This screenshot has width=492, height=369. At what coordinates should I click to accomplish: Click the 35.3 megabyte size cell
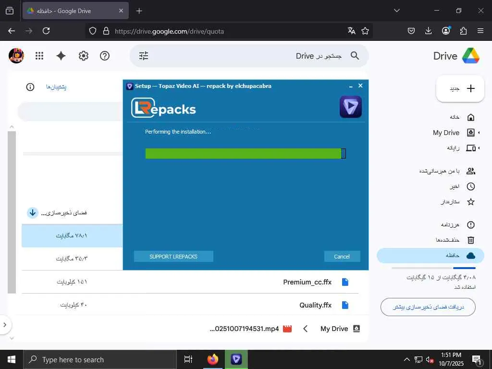pyautogui.click(x=72, y=258)
